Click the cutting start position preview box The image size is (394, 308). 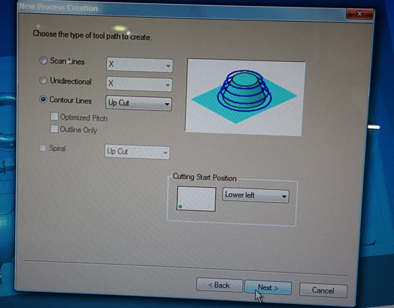coord(196,199)
